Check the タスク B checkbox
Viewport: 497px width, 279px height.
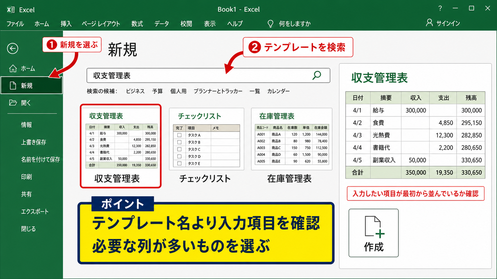[x=179, y=142]
